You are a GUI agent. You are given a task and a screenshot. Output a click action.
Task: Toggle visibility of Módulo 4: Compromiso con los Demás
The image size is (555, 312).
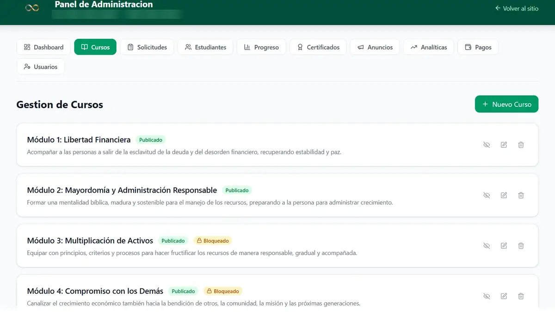(x=487, y=296)
